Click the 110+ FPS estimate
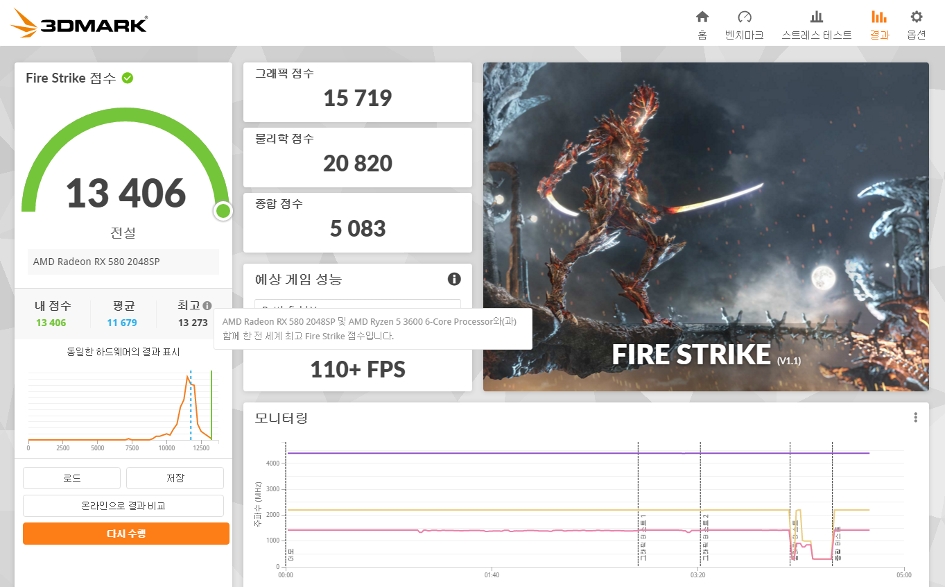Viewport: 945px width, 587px height. 358,369
